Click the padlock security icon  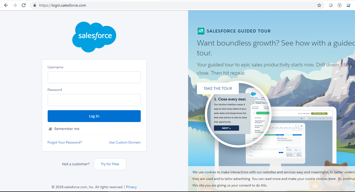point(34,5)
